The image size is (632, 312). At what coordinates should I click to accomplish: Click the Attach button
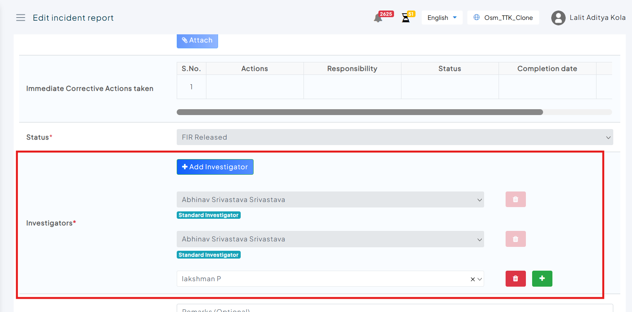(x=197, y=41)
